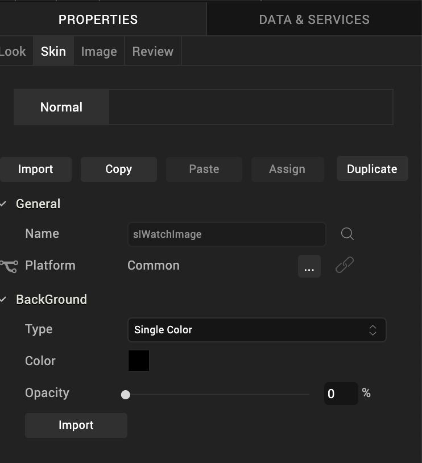Click the Import button under Opacity
This screenshot has width=422, height=463.
click(x=76, y=425)
